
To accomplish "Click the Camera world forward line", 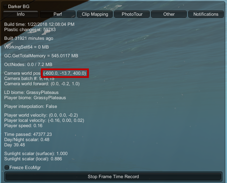I will coord(42,84).
